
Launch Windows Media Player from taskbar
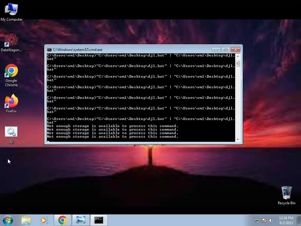point(44,220)
